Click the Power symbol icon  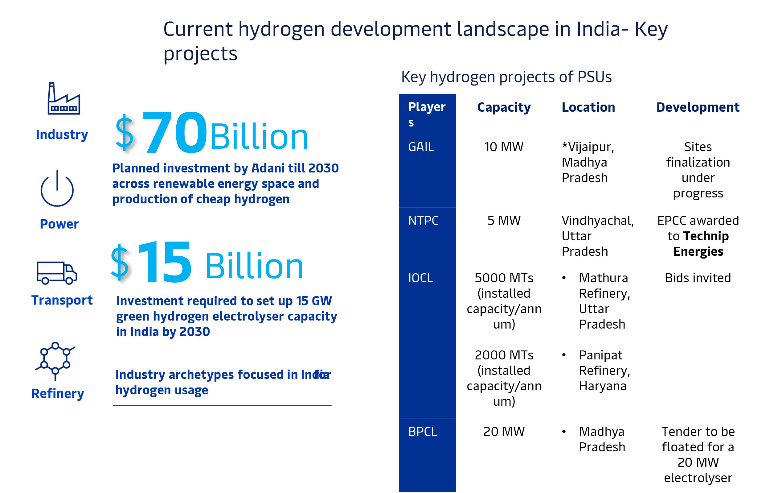pyautogui.click(x=57, y=188)
